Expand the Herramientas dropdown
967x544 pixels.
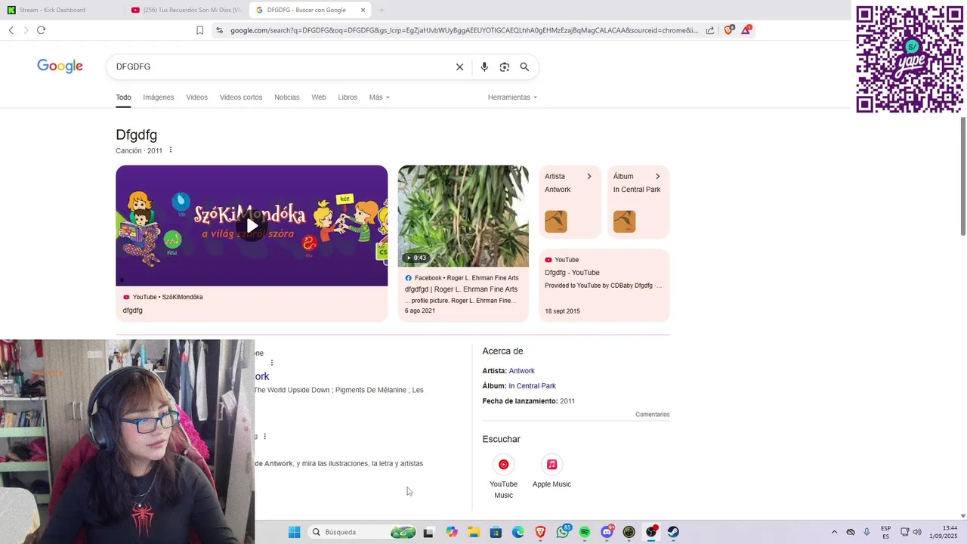pos(512,97)
